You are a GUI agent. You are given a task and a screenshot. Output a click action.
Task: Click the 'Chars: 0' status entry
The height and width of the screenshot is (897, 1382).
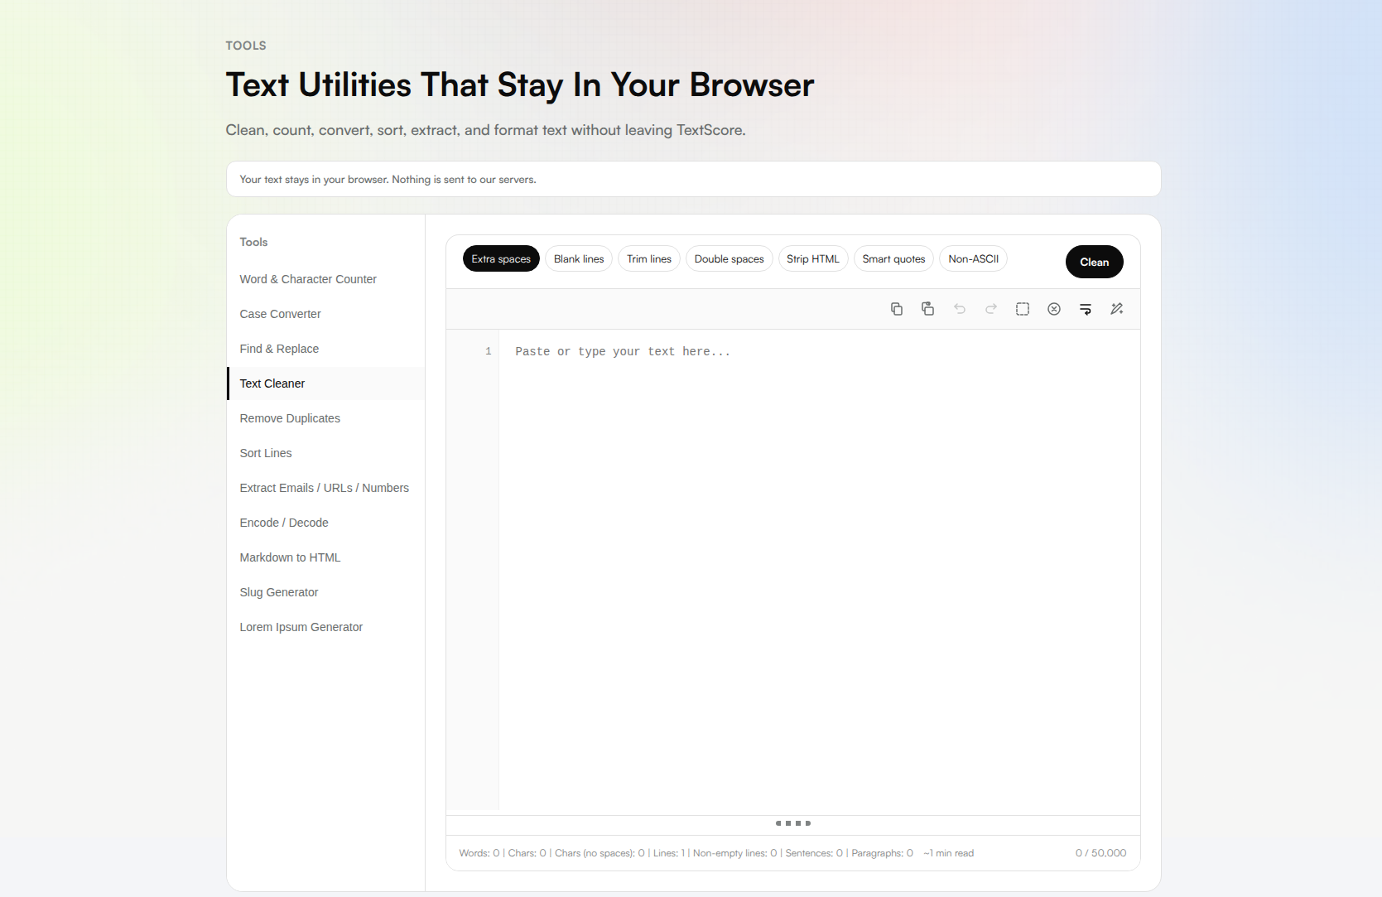tap(527, 853)
